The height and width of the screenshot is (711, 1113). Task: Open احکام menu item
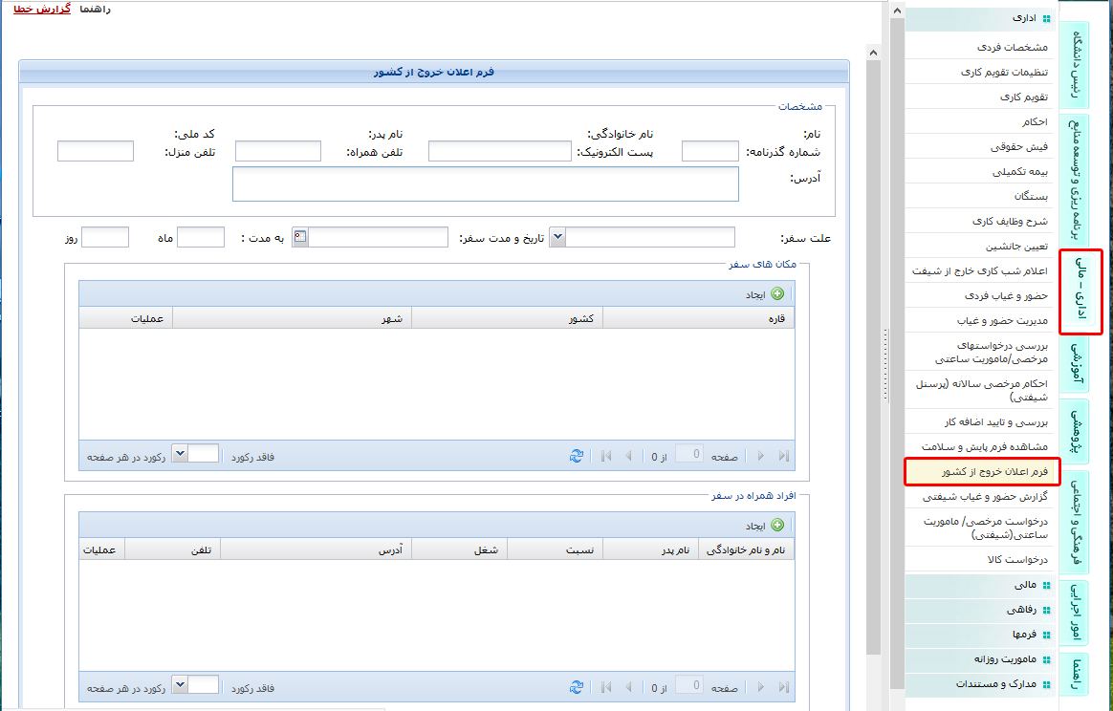(979, 122)
